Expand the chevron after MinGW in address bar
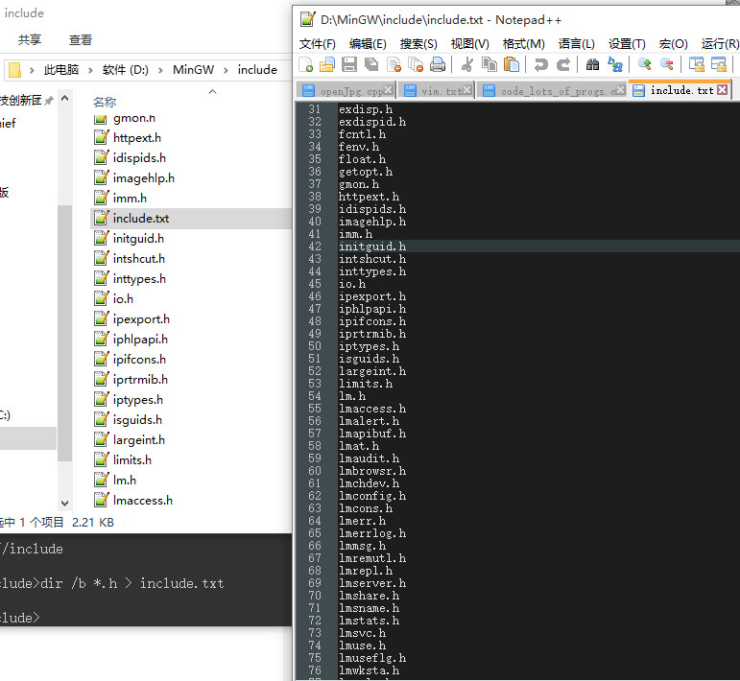 pyautogui.click(x=227, y=70)
